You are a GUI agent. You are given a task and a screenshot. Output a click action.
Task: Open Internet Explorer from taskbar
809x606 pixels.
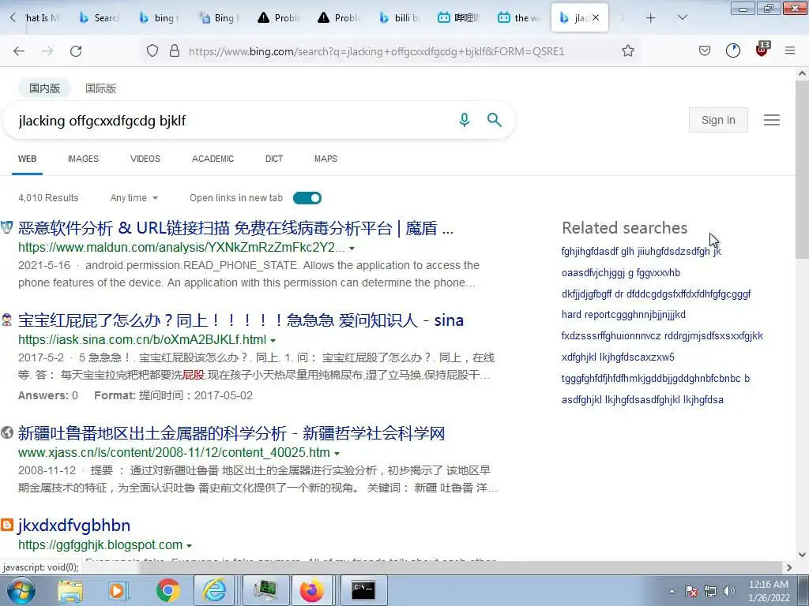point(215,591)
